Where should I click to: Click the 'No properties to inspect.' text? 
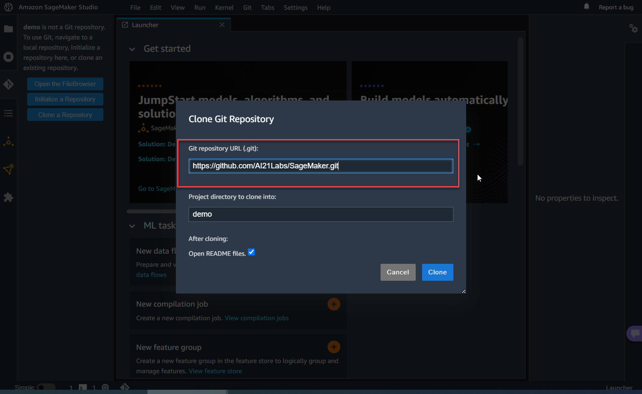577,198
